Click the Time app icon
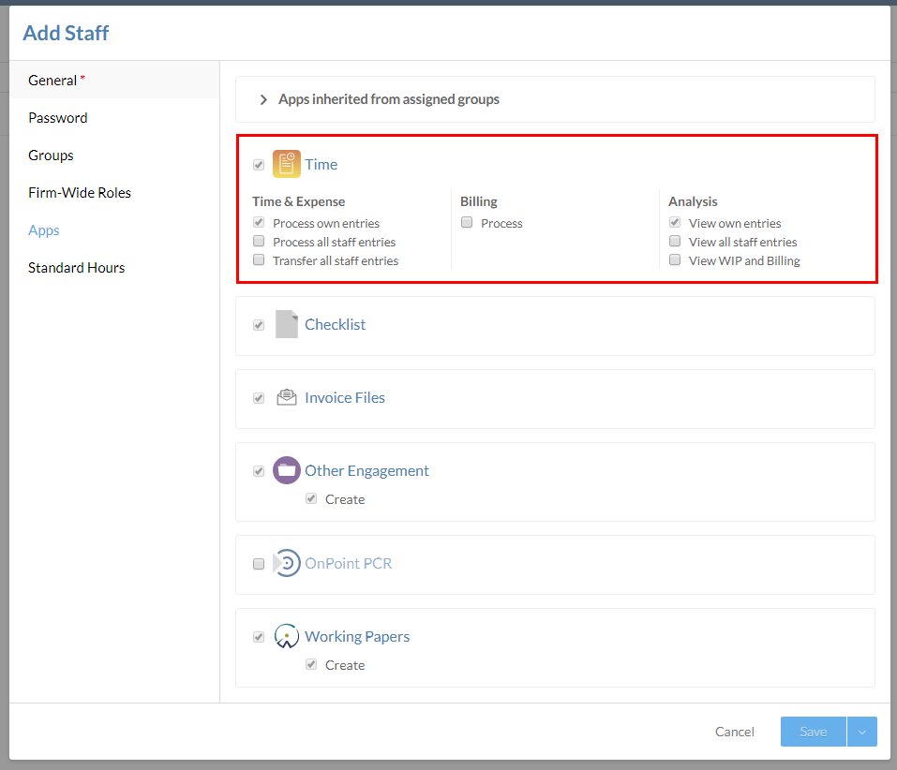This screenshot has width=897, height=770. tap(286, 164)
